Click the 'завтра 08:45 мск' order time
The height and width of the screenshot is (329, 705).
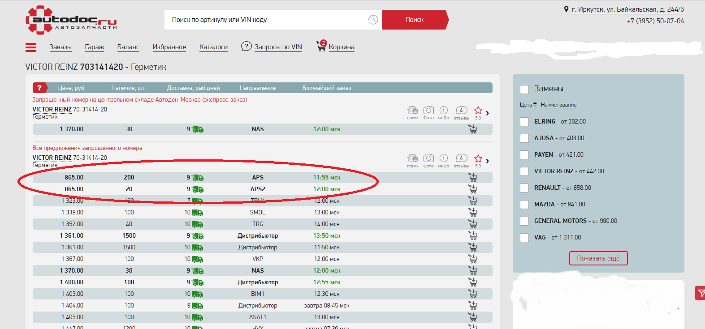(x=327, y=305)
